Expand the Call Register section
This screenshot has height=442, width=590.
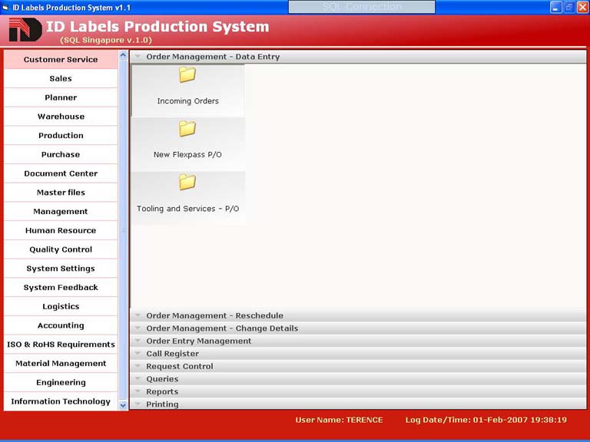(172, 354)
